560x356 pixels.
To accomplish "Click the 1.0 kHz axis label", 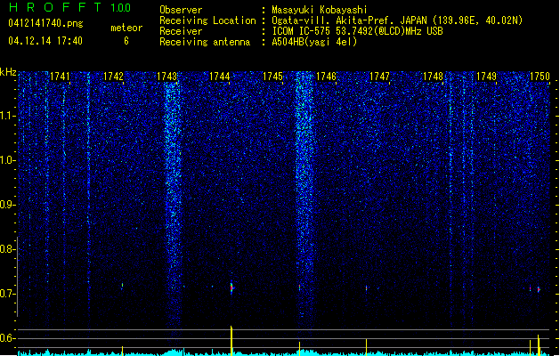I will click(8, 160).
